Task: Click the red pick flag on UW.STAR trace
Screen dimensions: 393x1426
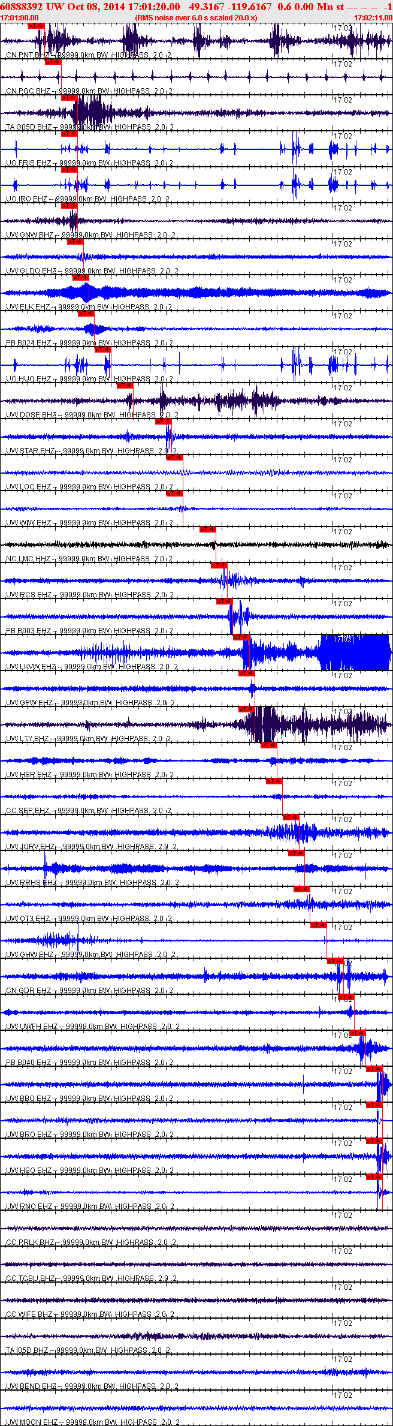Action: point(163,422)
